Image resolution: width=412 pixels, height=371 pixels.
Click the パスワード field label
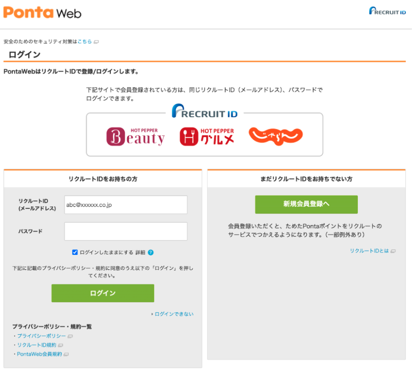[x=30, y=231]
